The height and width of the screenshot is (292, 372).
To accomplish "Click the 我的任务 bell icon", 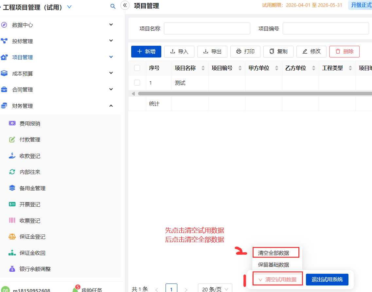I will tap(76, 289).
